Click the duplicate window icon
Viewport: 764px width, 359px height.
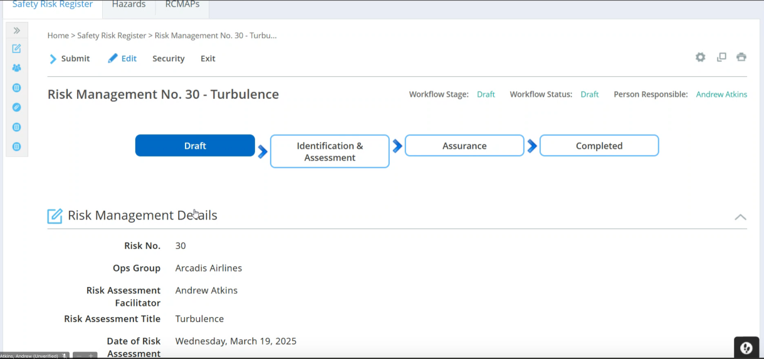721,58
